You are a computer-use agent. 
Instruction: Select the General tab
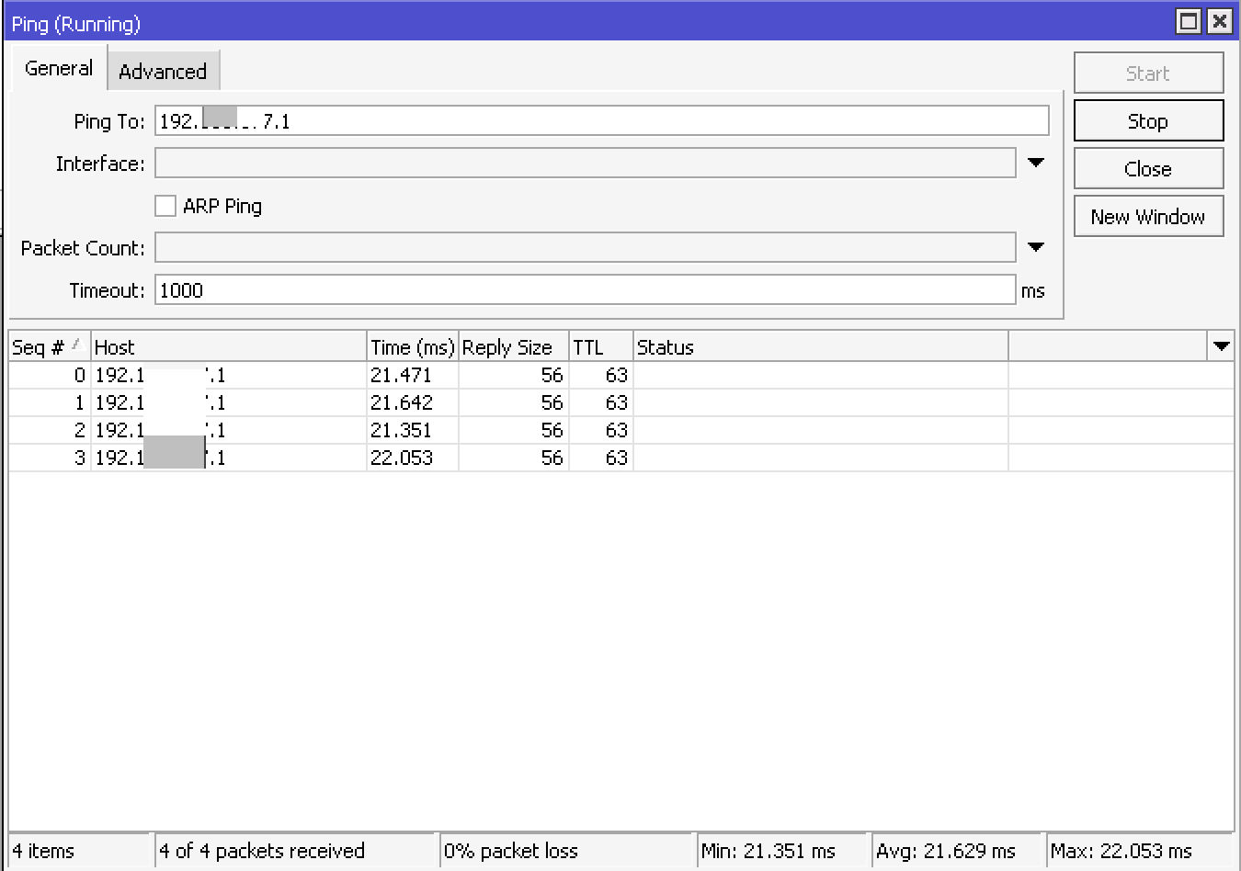pyautogui.click(x=59, y=68)
